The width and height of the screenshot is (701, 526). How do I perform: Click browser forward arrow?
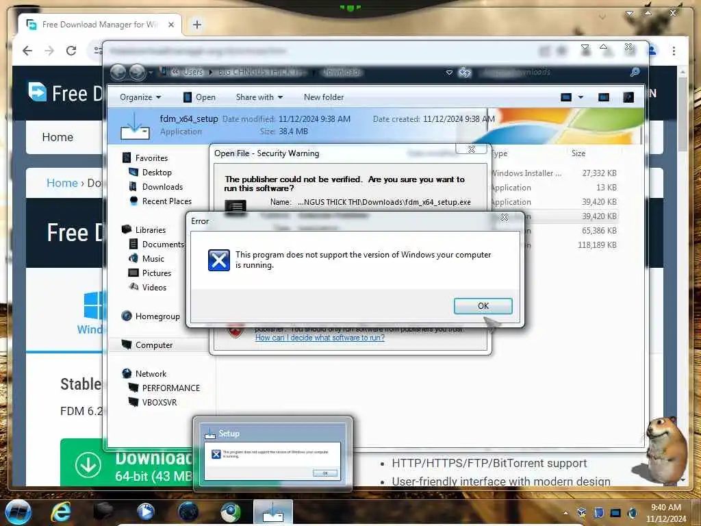(49, 51)
